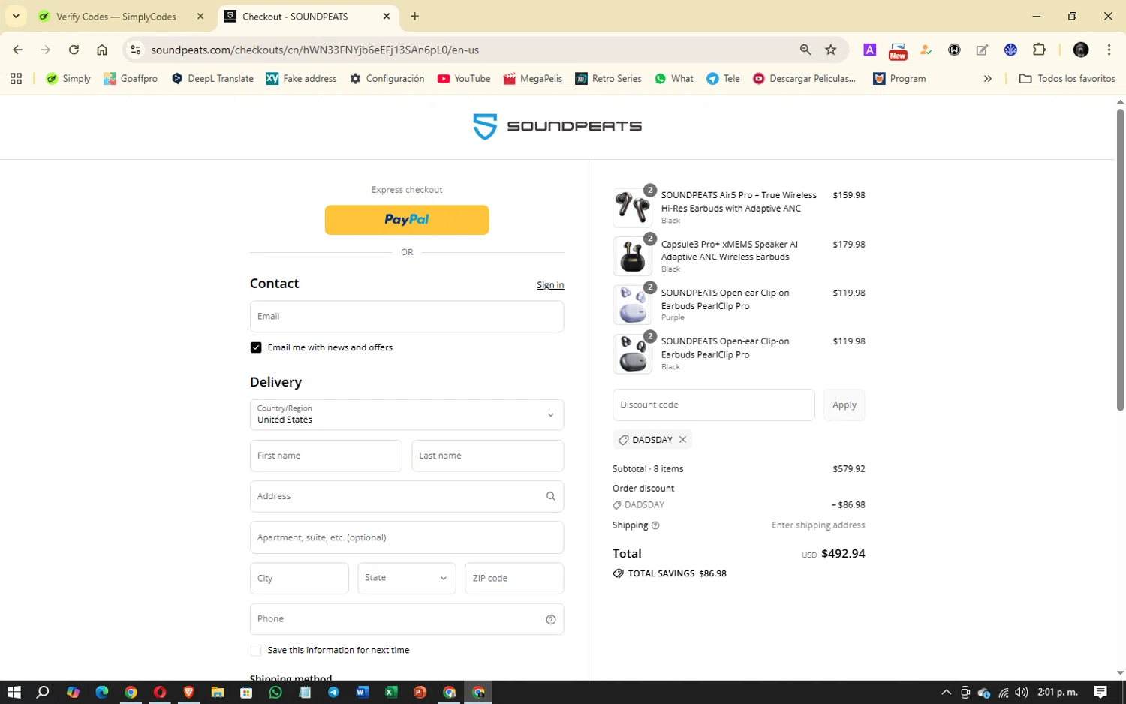This screenshot has height=704, width=1126.
Task: Click the purple PearlClip Pro thumbnail
Action: [x=632, y=305]
